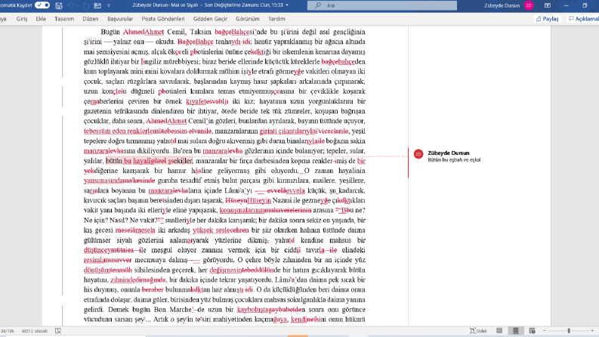This screenshot has height=337, width=599.
Task: Click the tracked change 'AhmedAhmet' in first line
Action: click(144, 32)
